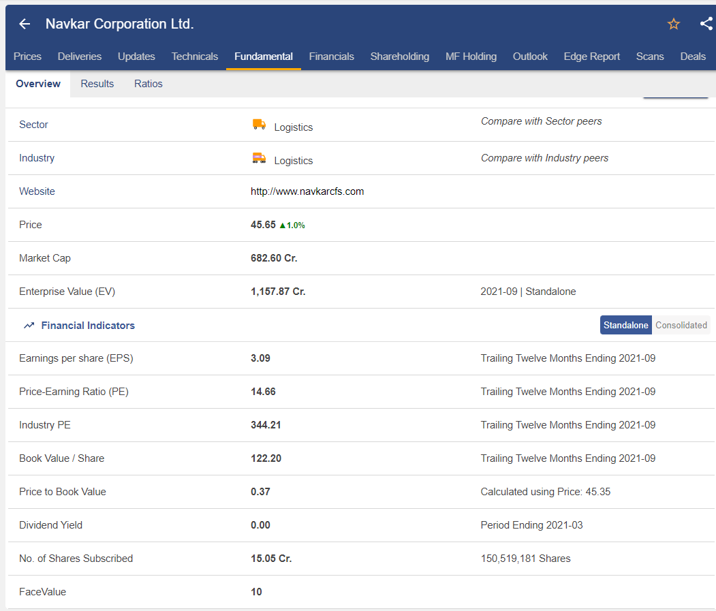Add Navkar Corporation to favorites with star
Screen dimensions: 716x611
click(674, 24)
